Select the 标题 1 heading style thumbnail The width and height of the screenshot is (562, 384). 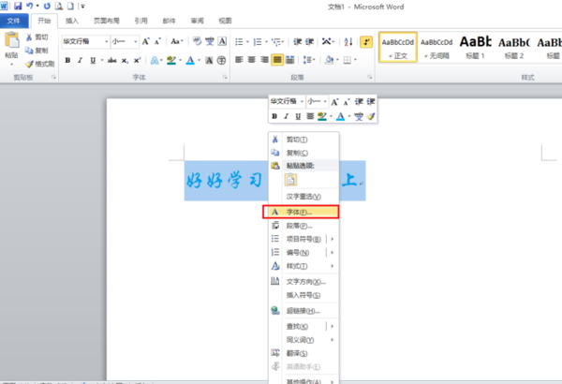(x=475, y=48)
